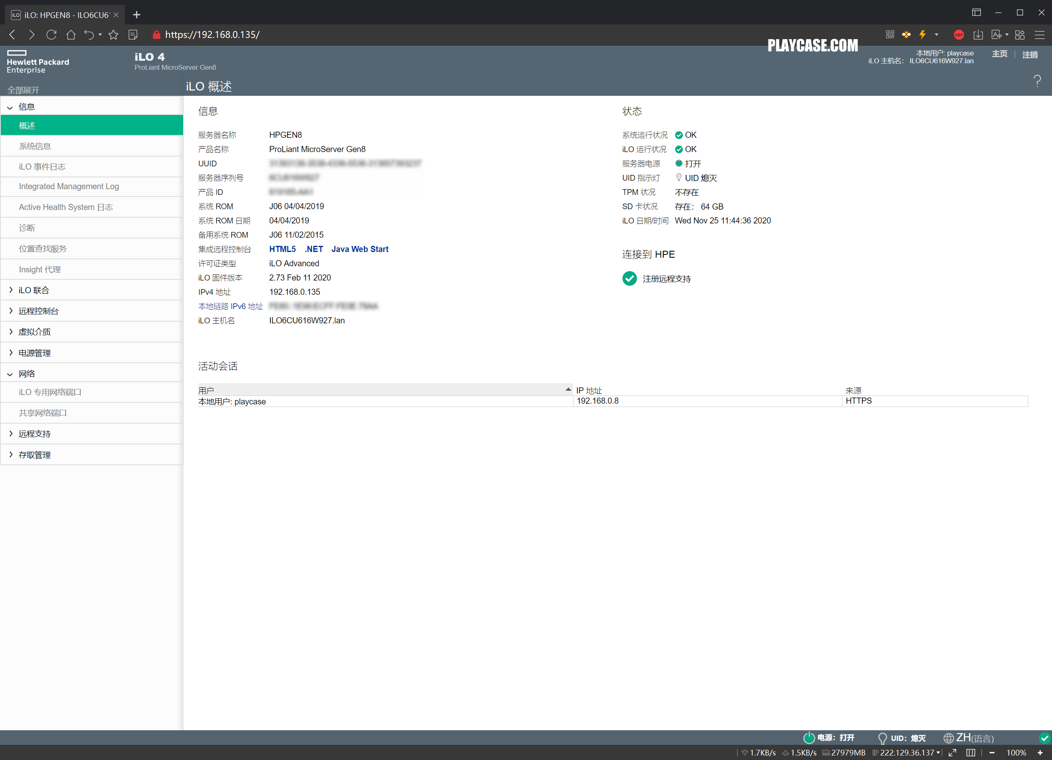
Task: Click the browser sidebar layout icon
Action: pos(977,13)
